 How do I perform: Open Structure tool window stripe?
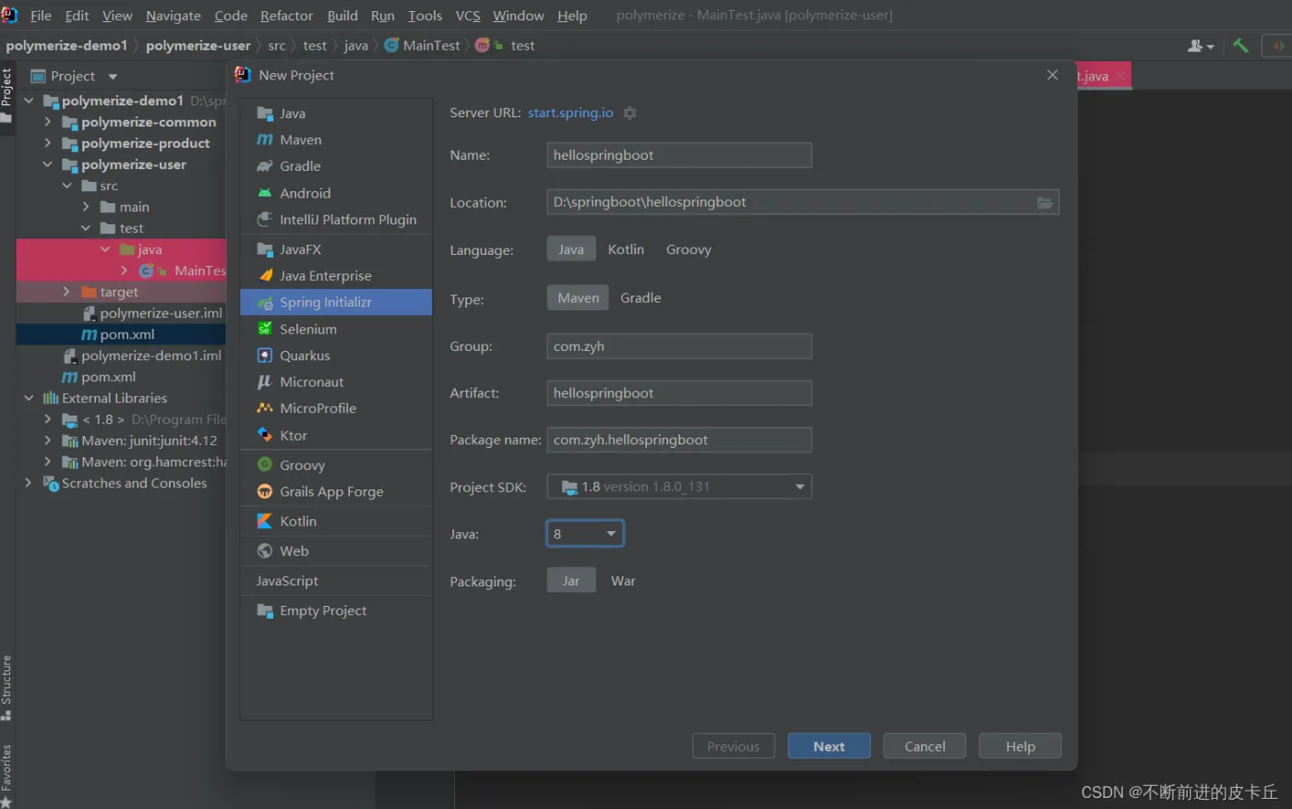click(6, 688)
